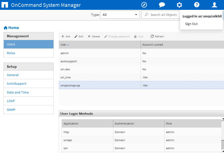The width and height of the screenshot is (224, 153).
Task: Select Sign Out from user menu
Action: coord(191,24)
